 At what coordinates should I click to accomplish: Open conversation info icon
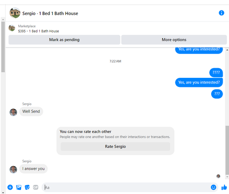[x=221, y=13]
